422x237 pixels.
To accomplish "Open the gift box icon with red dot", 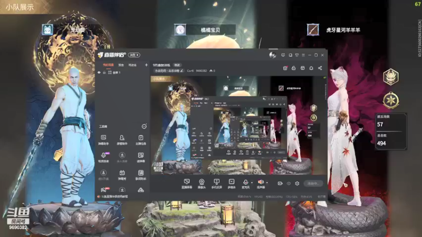I will click(x=285, y=68).
